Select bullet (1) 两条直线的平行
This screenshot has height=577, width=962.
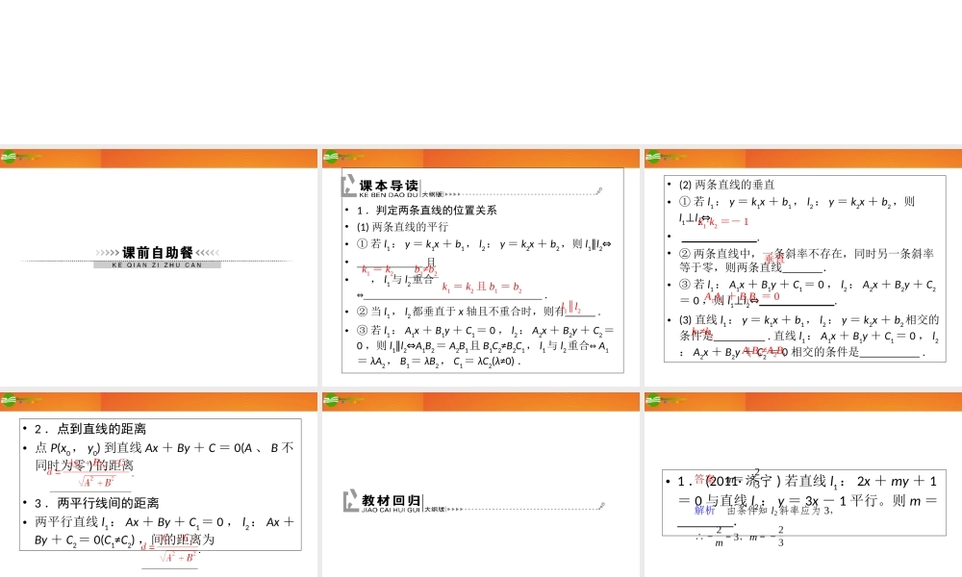point(402,227)
